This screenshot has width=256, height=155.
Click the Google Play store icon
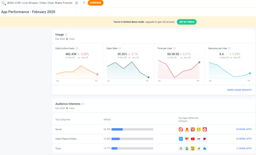(84, 2)
